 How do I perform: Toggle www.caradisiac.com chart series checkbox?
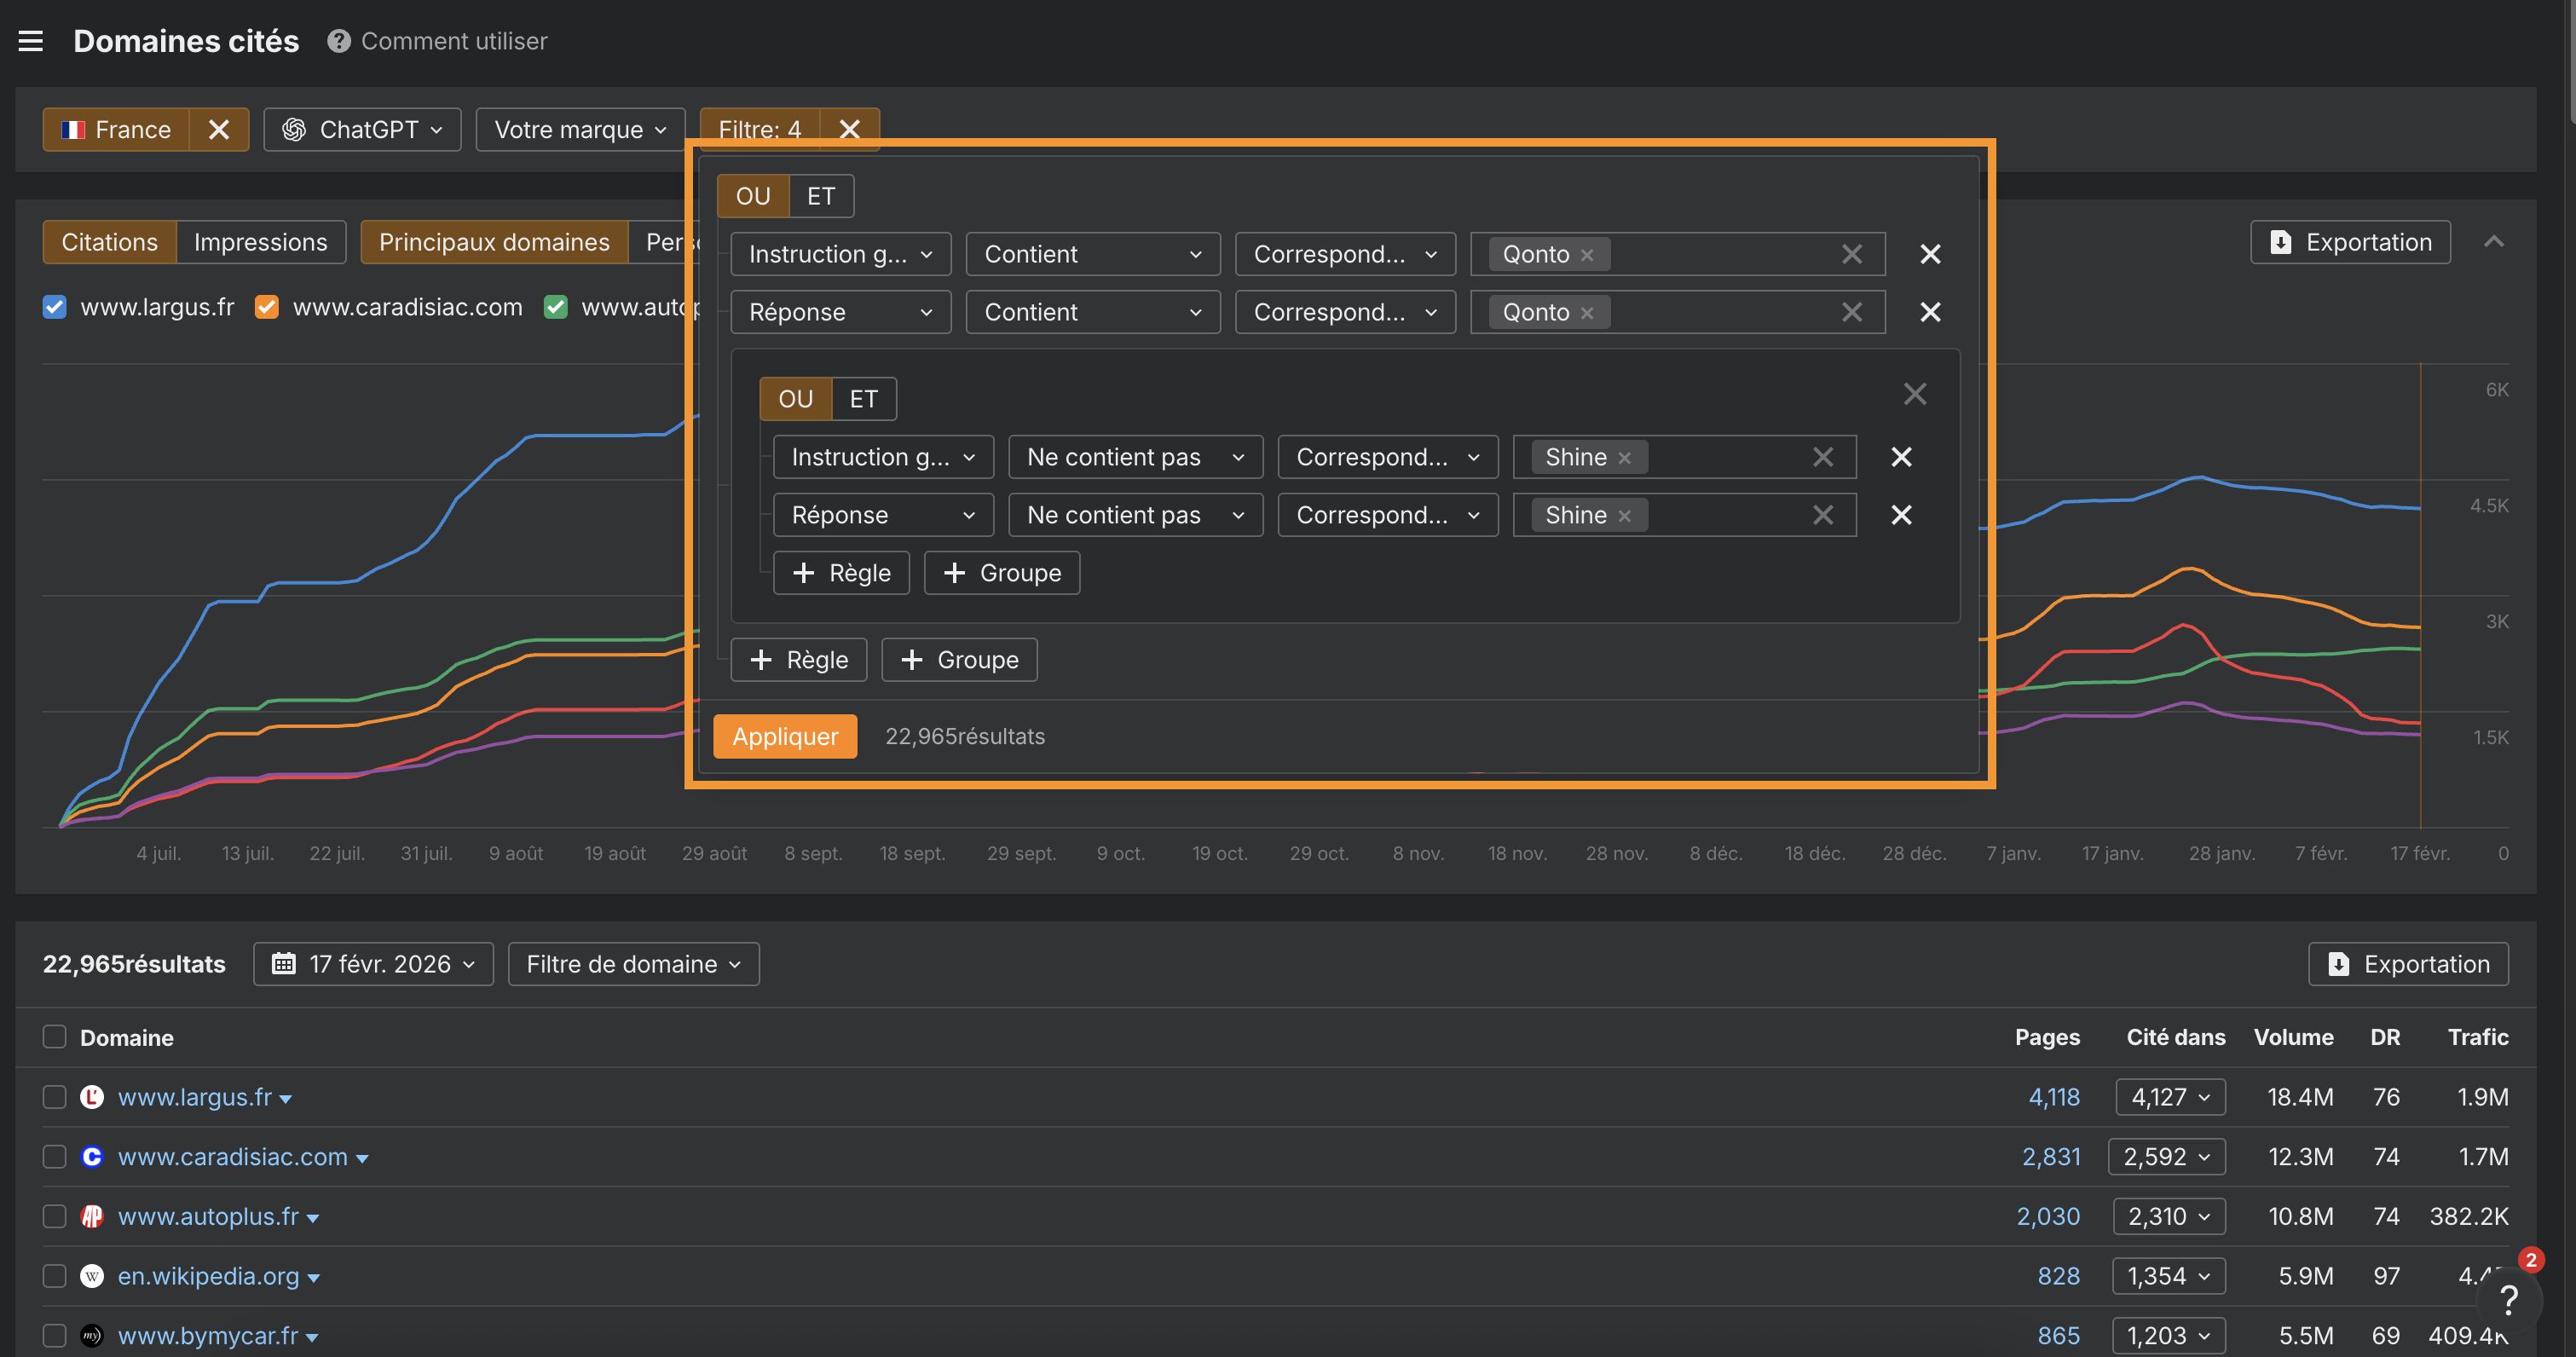pos(266,307)
